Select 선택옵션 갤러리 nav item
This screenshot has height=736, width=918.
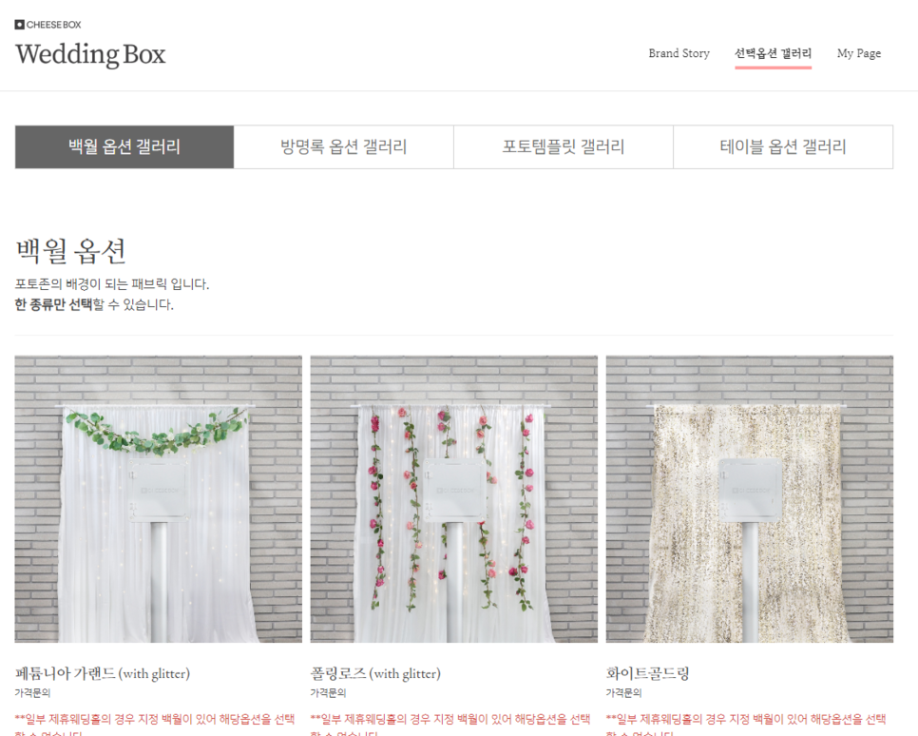click(773, 53)
